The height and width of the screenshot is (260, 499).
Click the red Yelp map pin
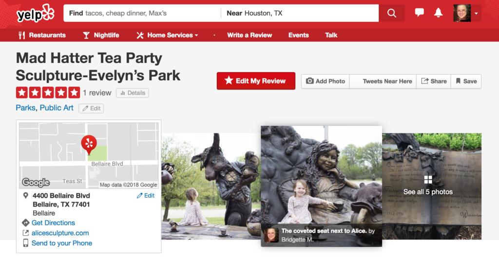tap(89, 145)
